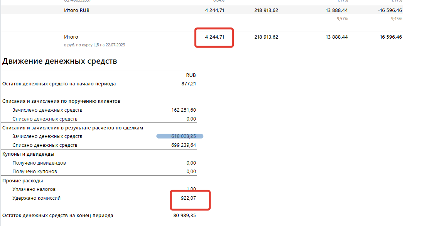Click 218 913,62 in the final Итого row
Screen dimensions: 424x226
coord(266,37)
